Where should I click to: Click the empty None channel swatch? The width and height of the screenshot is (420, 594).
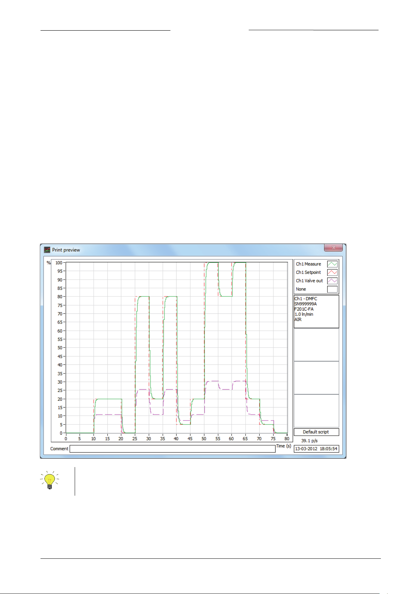pos(332,289)
